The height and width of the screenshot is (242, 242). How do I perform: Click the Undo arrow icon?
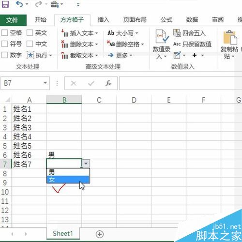19,4
